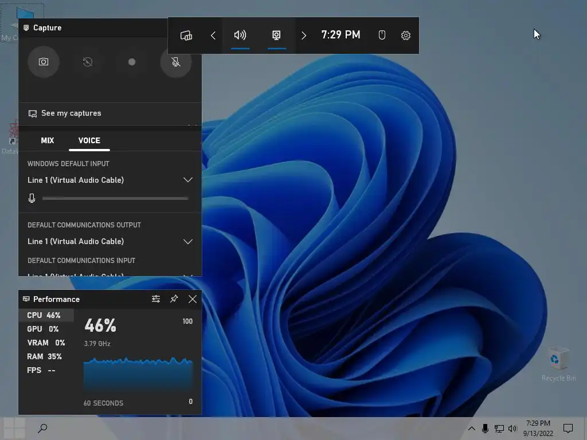Click the 3.79 GHz clock speed text
The height and width of the screenshot is (440, 587).
click(97, 344)
